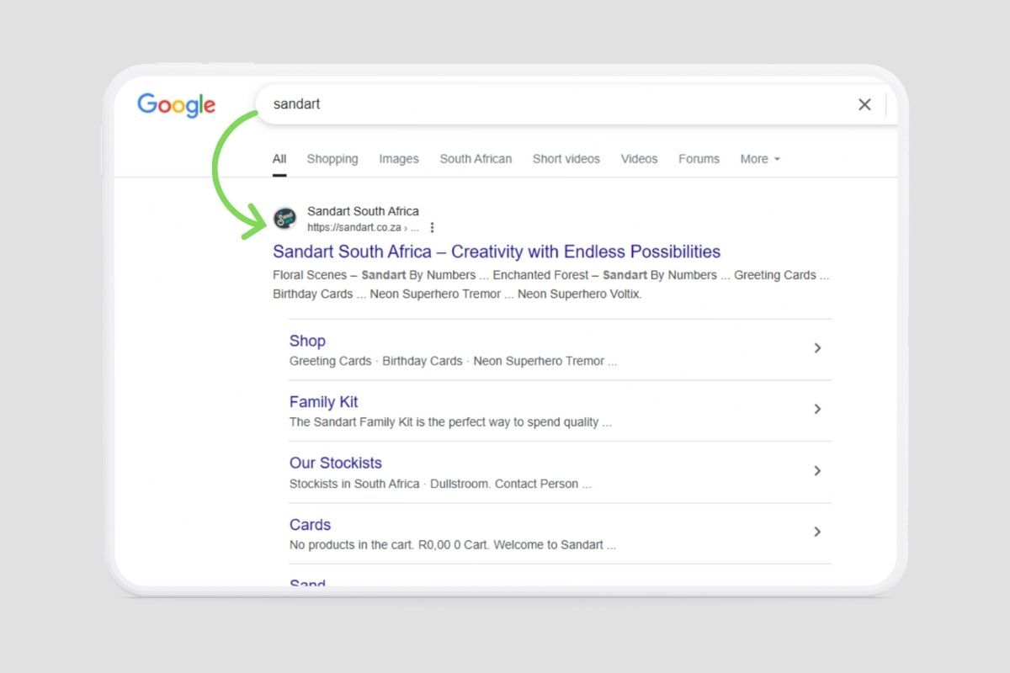Expand the Shop row chevron

click(817, 348)
